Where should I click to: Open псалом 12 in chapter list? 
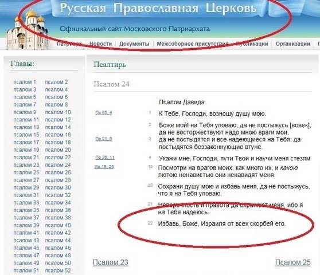tap(58, 120)
